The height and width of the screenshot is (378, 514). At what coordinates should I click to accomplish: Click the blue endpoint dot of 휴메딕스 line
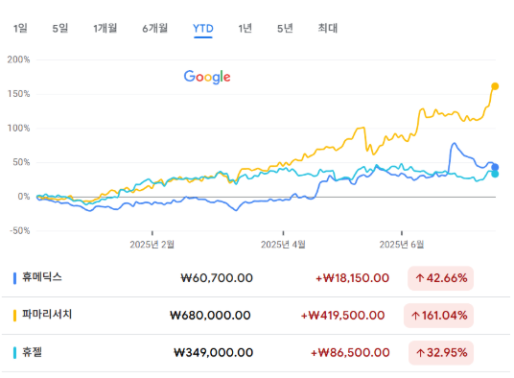pos(495,167)
